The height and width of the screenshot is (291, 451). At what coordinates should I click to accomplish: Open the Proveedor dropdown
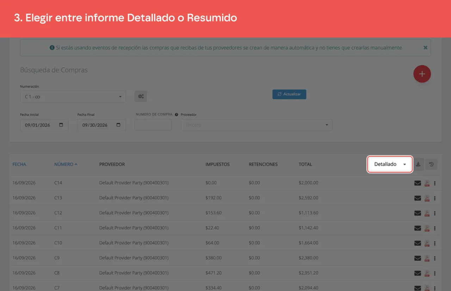[257, 125]
